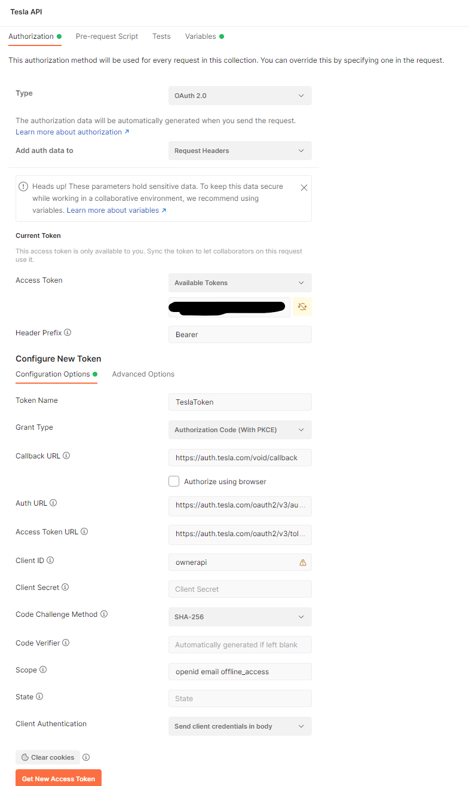
Task: Open the Type dropdown showing OAuth 2.0
Action: pos(240,96)
